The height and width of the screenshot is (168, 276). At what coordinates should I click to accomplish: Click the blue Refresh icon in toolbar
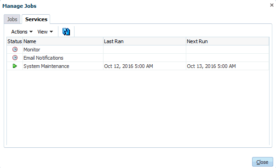point(66,32)
